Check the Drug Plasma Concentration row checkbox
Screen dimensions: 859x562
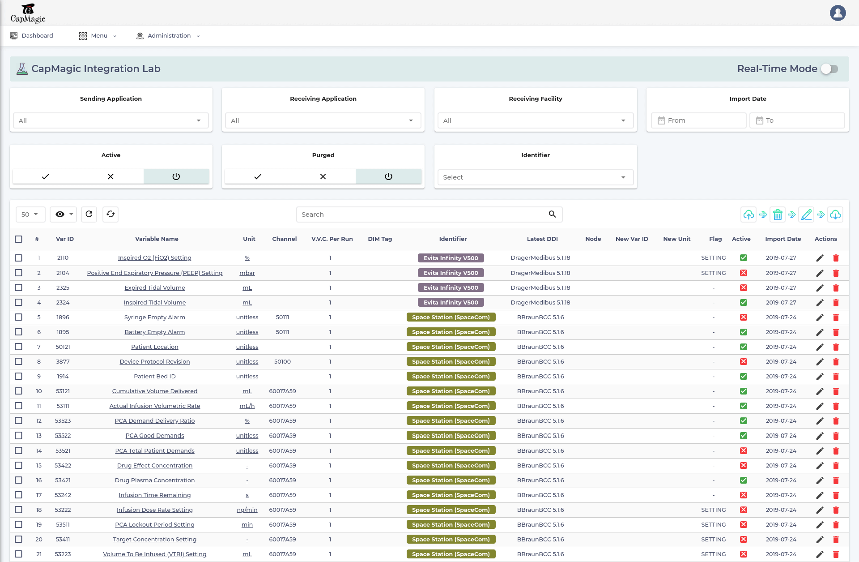point(18,480)
